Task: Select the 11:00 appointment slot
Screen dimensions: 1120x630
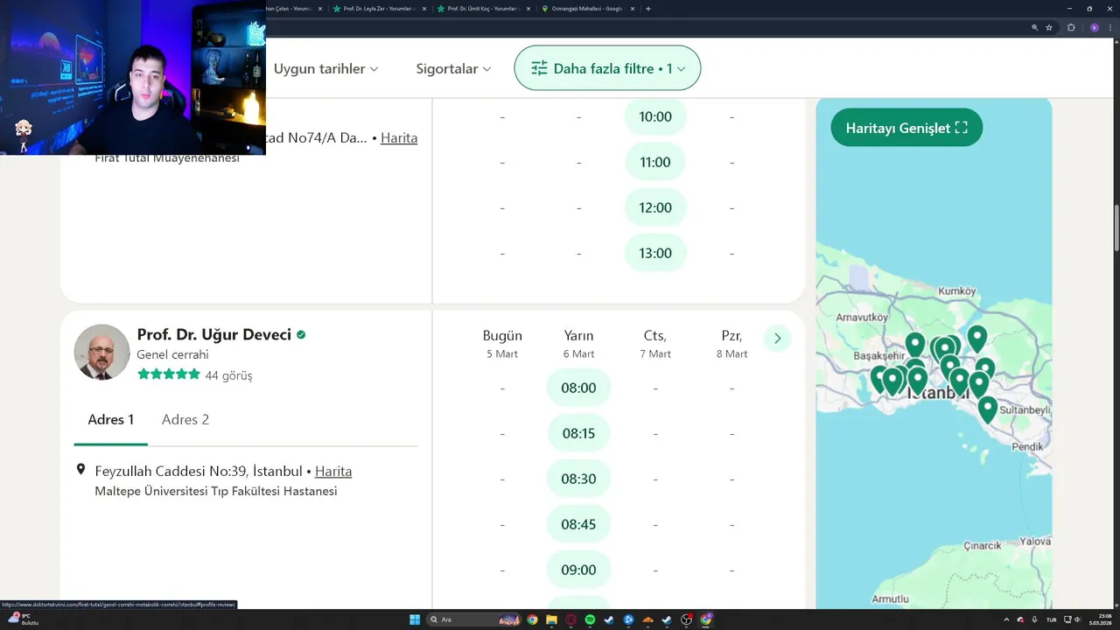Action: [655, 162]
